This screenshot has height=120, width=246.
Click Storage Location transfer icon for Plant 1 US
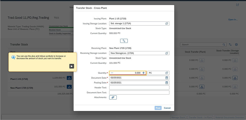point(235,78)
